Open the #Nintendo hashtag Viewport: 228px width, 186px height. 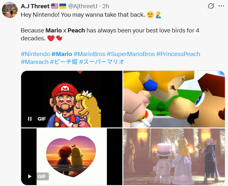click(36, 54)
